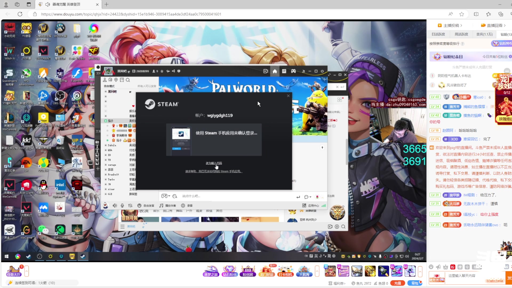512x288 pixels.
Task: Click the gamepad icon in the YY title bar
Action: coord(293,71)
